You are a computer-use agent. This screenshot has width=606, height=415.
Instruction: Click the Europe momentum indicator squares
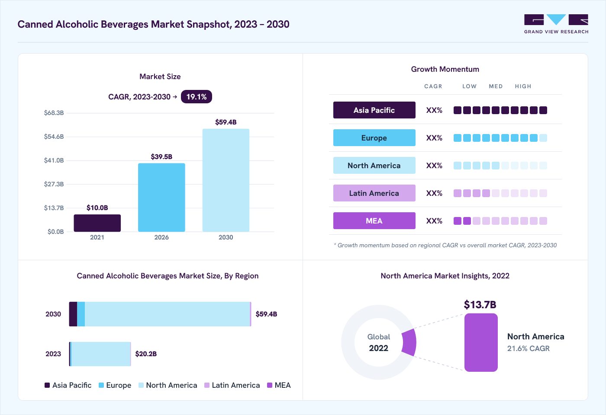click(x=500, y=138)
